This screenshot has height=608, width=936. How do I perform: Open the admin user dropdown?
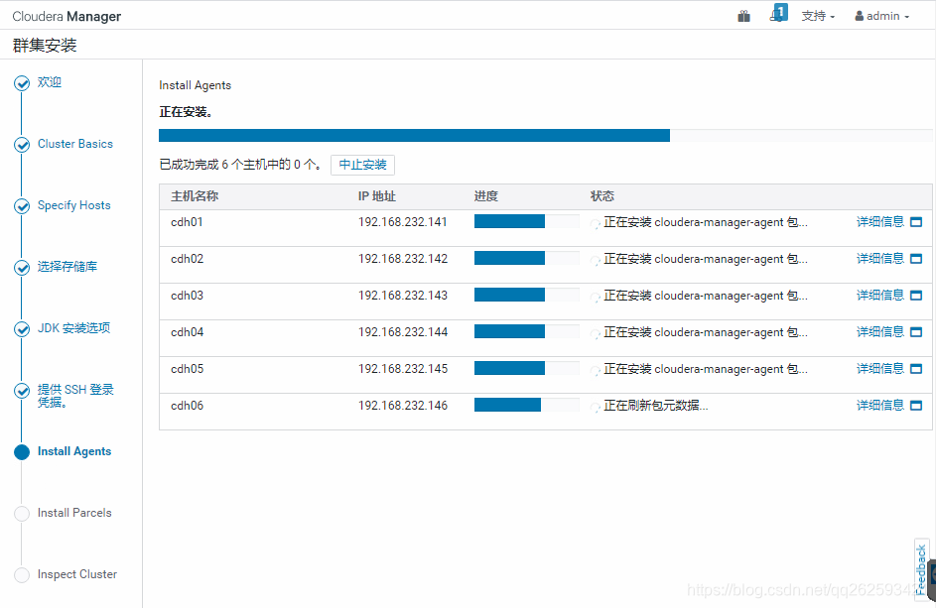(x=881, y=16)
